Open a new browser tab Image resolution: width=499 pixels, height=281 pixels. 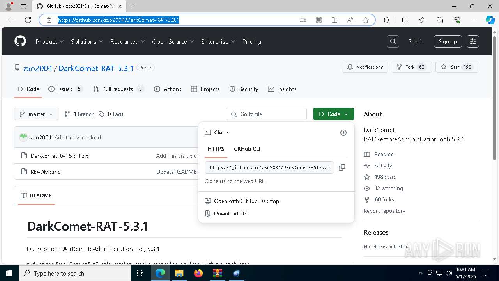[133, 6]
